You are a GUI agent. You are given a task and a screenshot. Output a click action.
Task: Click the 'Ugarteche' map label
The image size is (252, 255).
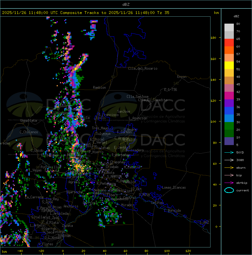[75, 192]
